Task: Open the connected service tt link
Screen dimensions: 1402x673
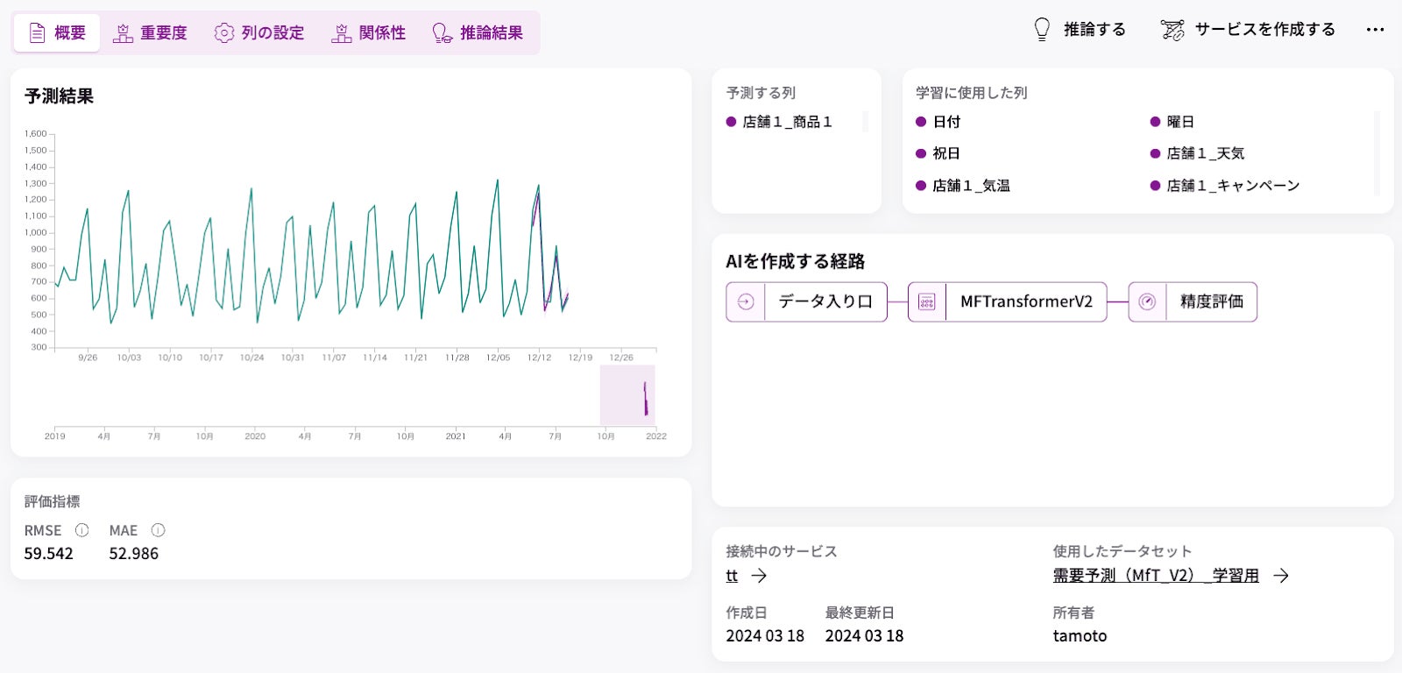Action: tap(732, 576)
